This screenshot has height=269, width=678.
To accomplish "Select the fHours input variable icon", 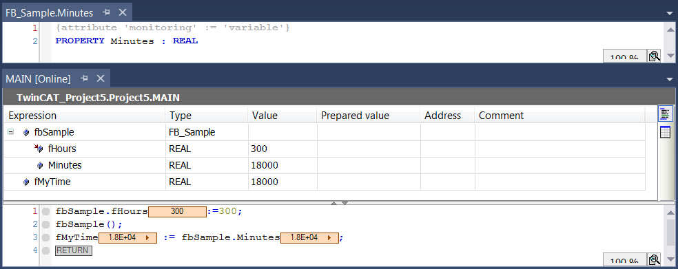I will pos(39,149).
